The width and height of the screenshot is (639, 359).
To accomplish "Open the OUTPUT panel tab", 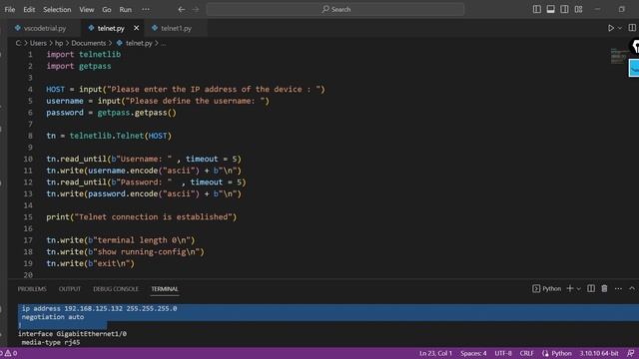I will pos(70,289).
